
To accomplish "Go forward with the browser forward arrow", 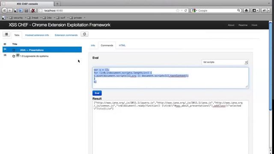I will 10,11.
